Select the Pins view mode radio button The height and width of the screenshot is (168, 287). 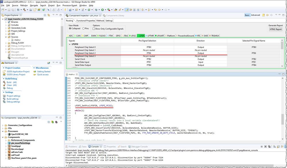click(84, 28)
